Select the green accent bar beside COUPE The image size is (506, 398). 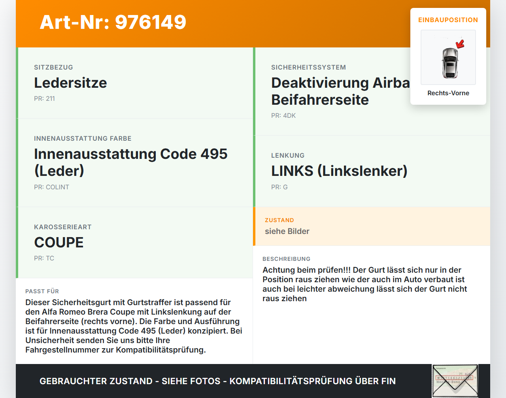click(17, 242)
